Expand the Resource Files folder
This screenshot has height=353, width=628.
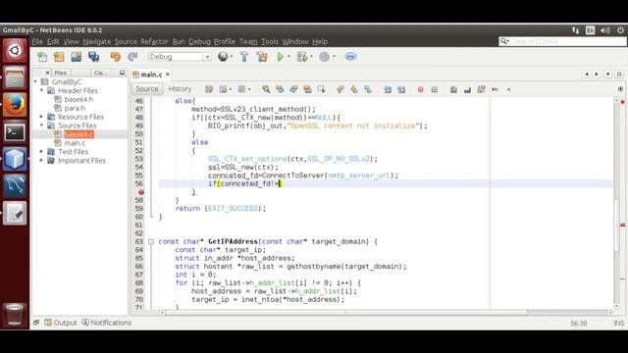click(41, 117)
